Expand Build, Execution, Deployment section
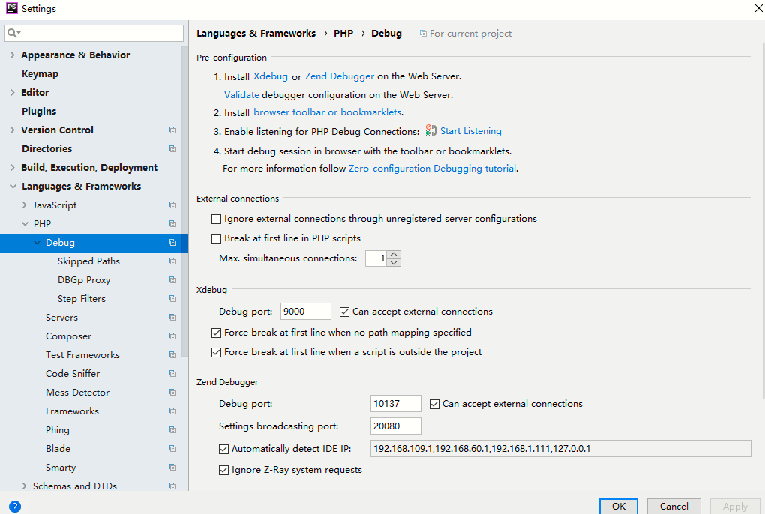 (12, 168)
